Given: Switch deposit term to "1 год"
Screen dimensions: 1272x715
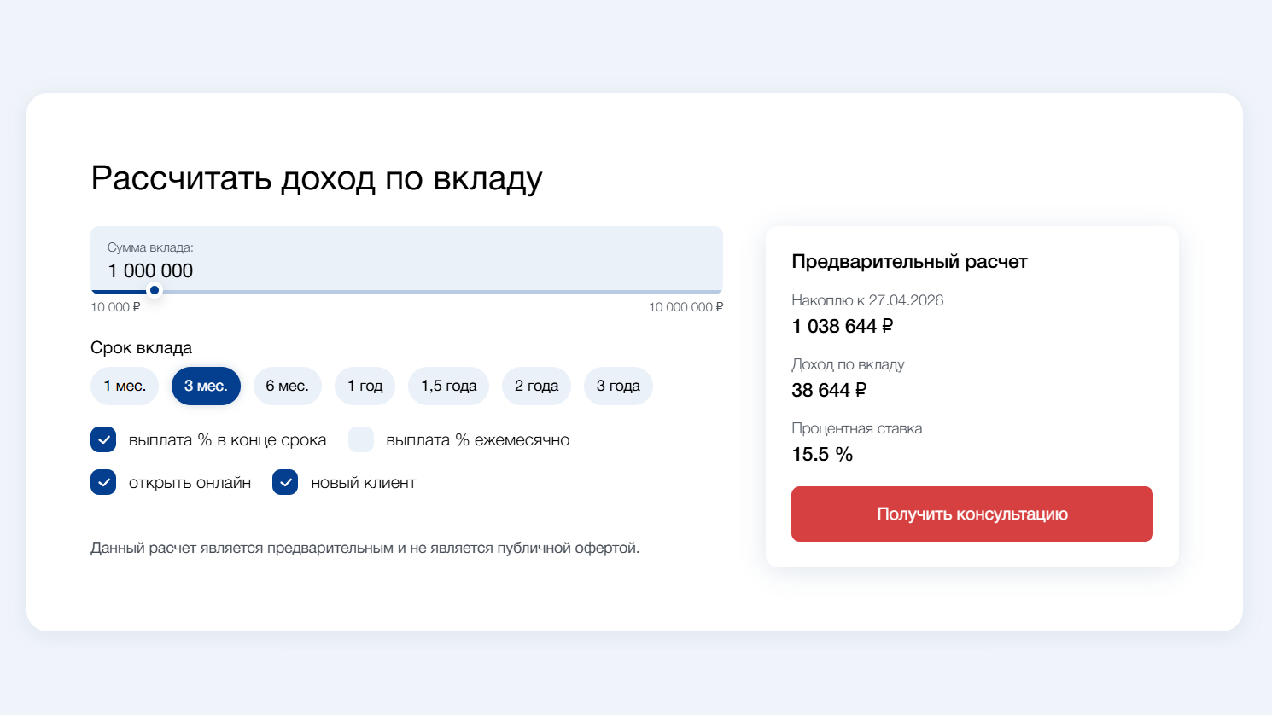Looking at the screenshot, I should click(365, 386).
